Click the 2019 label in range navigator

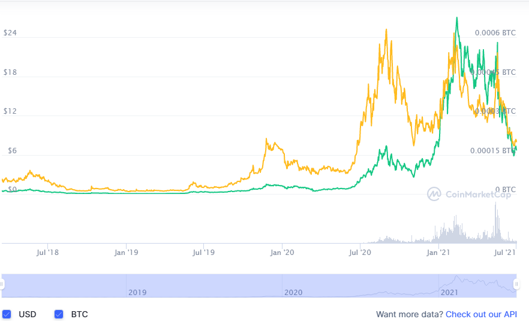[137, 292]
